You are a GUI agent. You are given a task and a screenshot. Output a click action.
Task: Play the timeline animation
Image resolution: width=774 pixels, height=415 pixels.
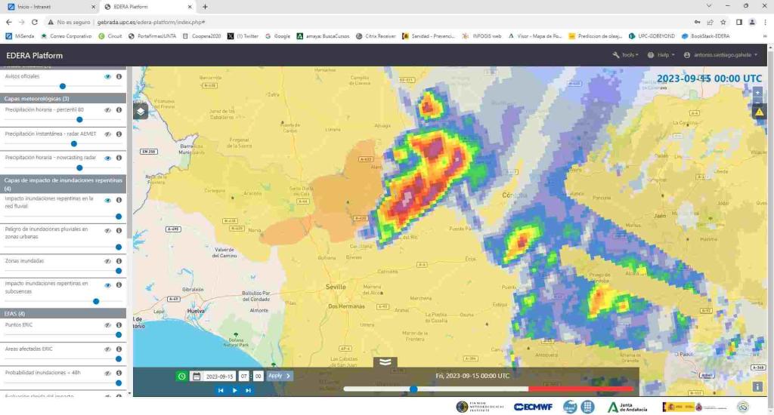[x=234, y=390]
